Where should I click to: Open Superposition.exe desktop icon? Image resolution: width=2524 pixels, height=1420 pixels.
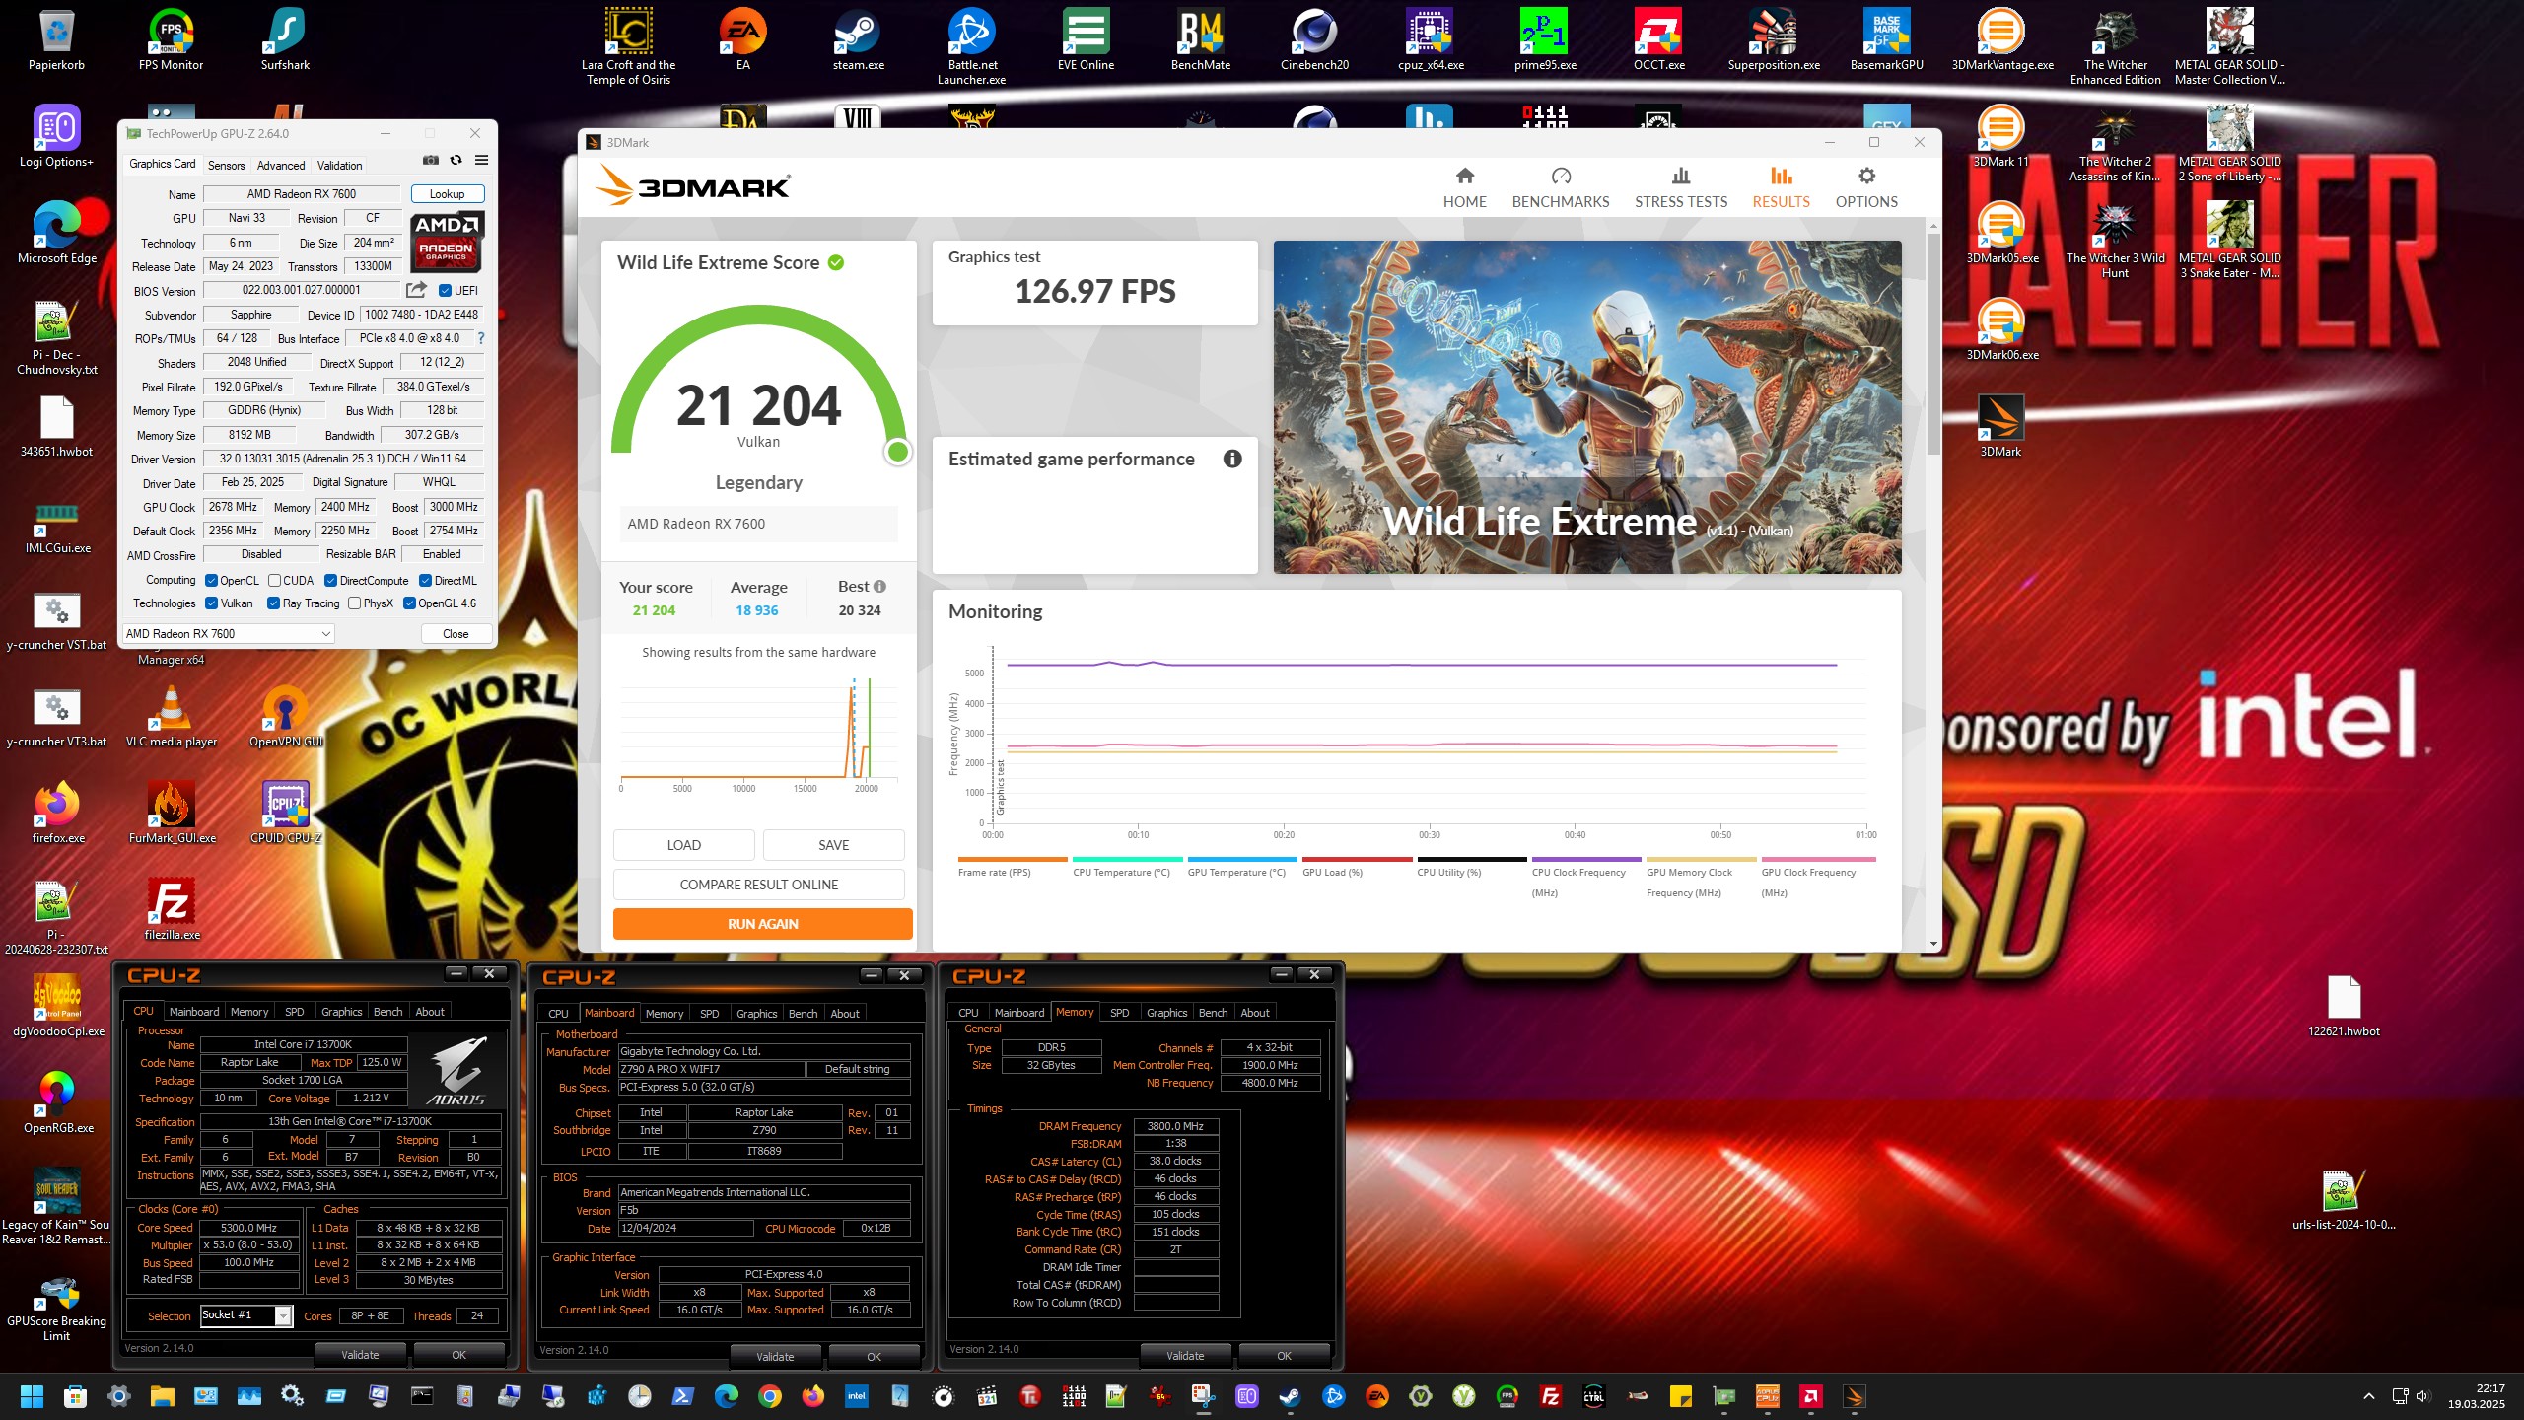pyautogui.click(x=1774, y=39)
